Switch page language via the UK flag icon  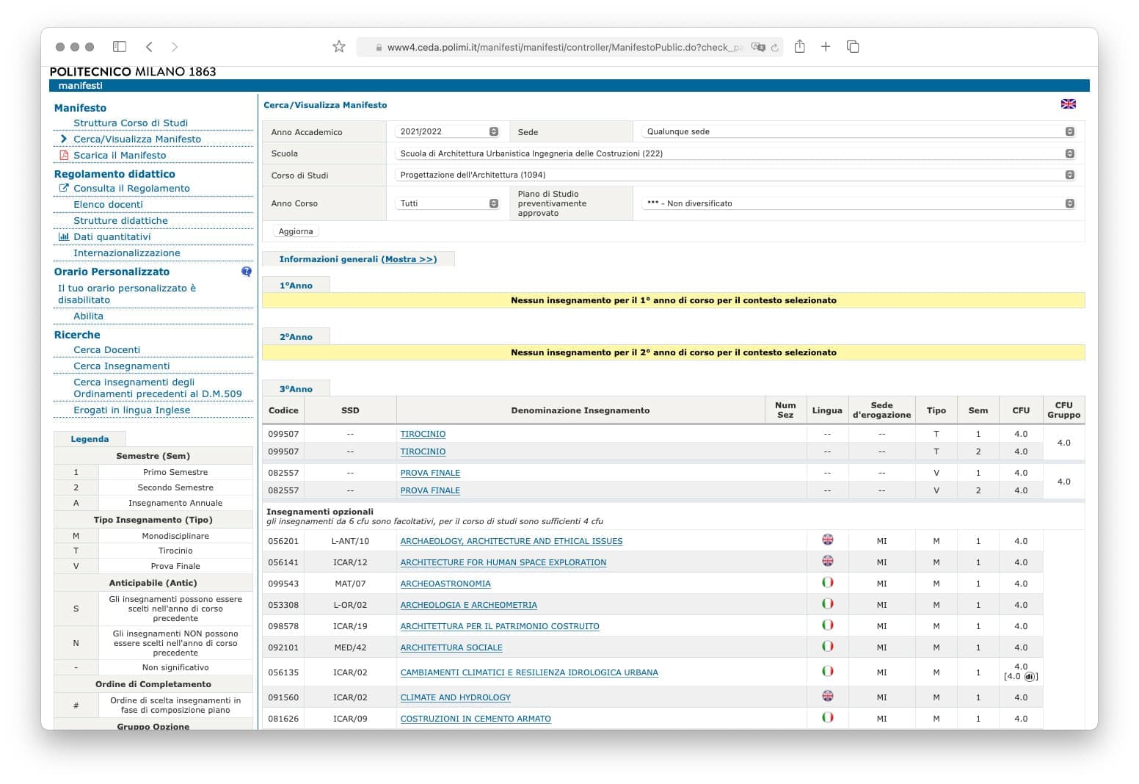(x=1068, y=104)
